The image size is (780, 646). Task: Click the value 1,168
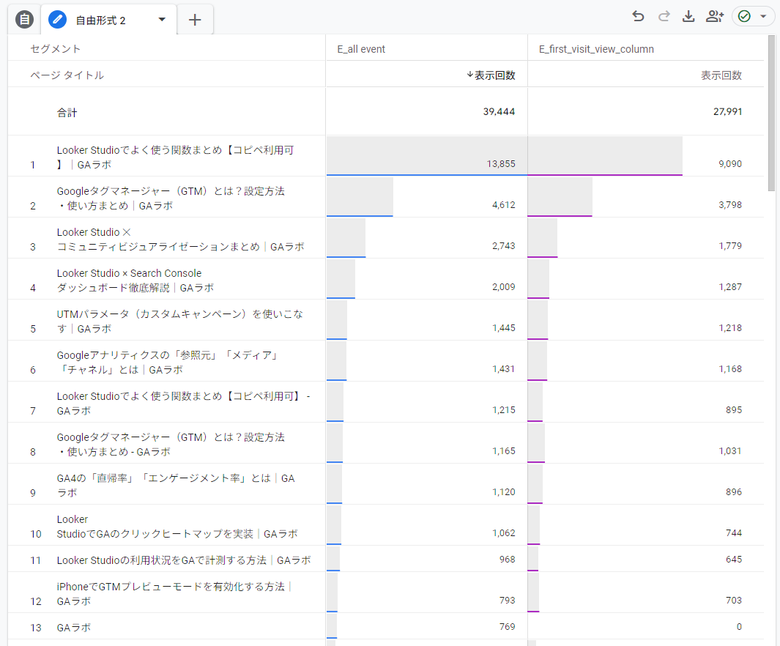(729, 369)
